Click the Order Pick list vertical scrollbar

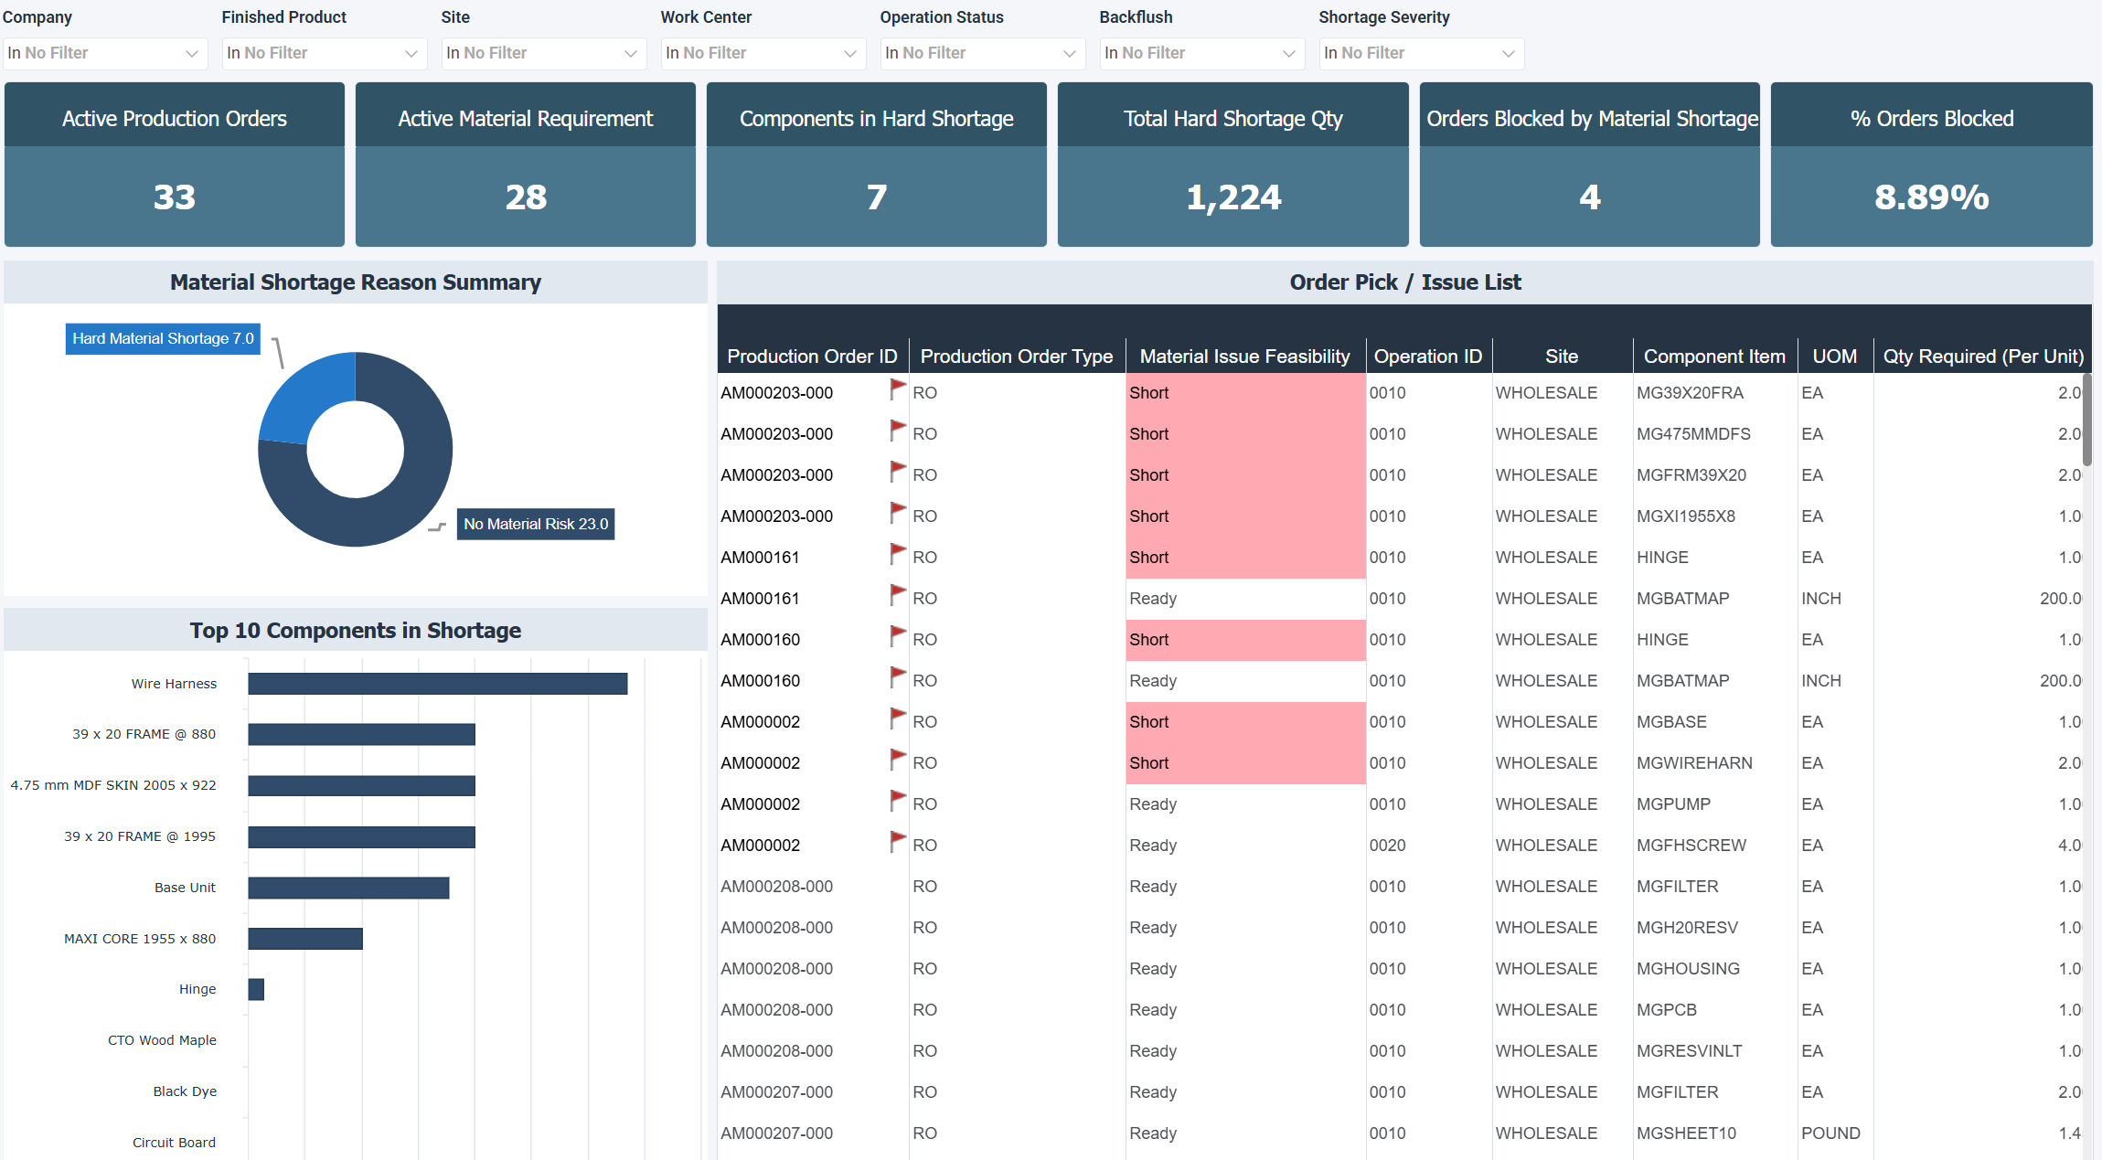(x=2086, y=420)
